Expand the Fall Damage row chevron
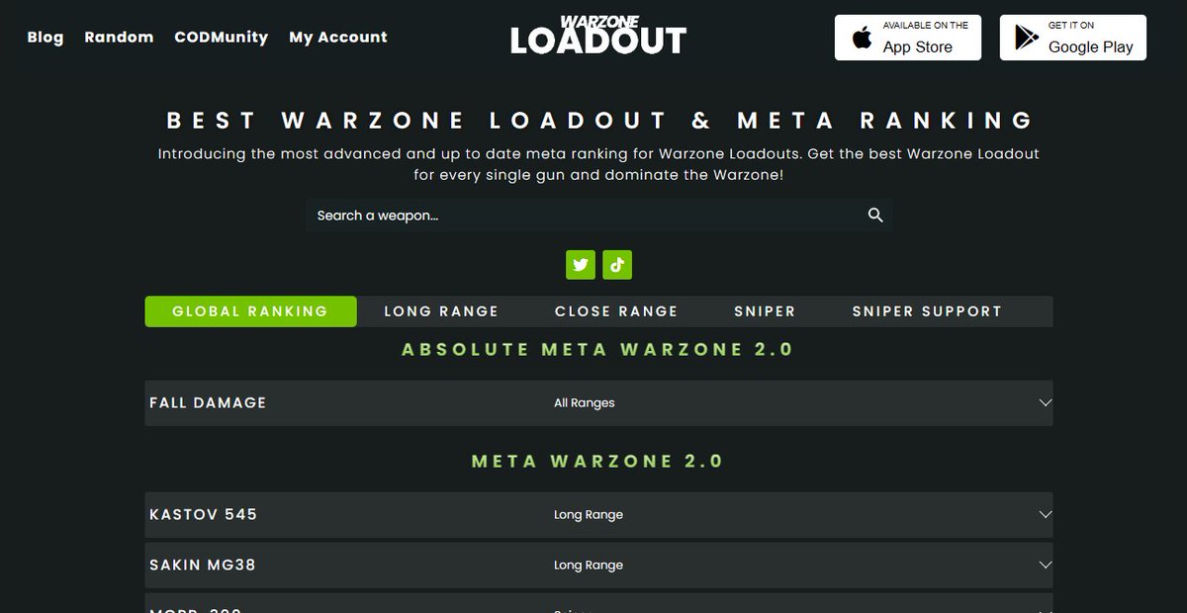 1046,403
